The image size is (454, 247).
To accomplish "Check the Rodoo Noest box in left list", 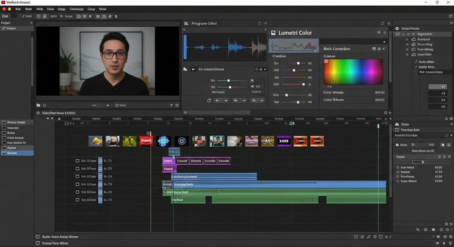I will tap(4, 122).
